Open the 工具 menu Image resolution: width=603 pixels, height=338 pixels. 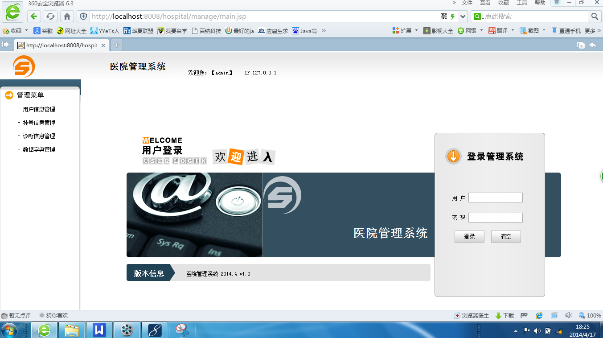522,3
